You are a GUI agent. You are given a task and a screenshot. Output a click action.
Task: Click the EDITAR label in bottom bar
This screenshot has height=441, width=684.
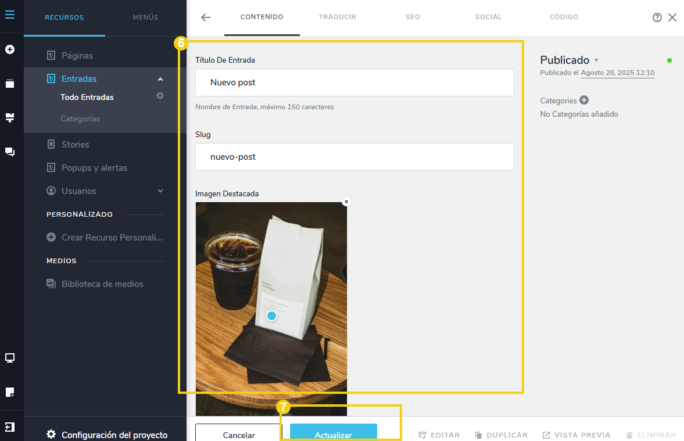445,435
